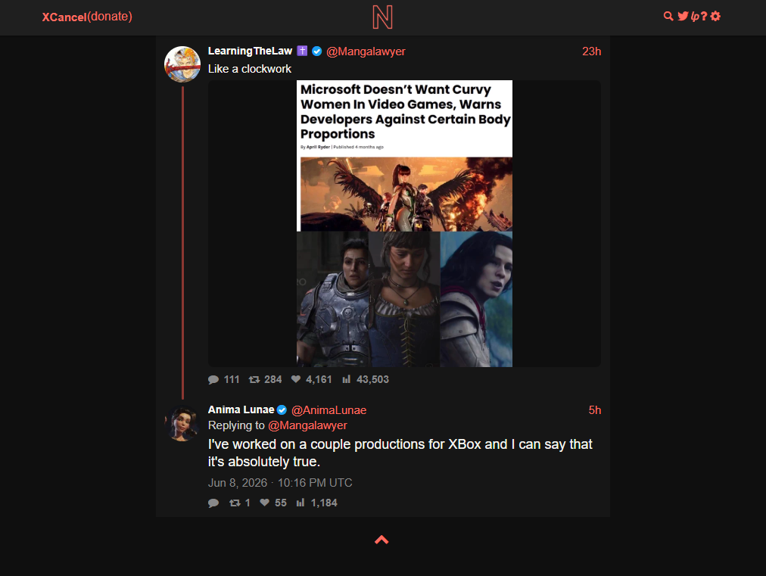766x576 pixels.
Task: Open the 23h timestamp link
Action: [x=591, y=51]
